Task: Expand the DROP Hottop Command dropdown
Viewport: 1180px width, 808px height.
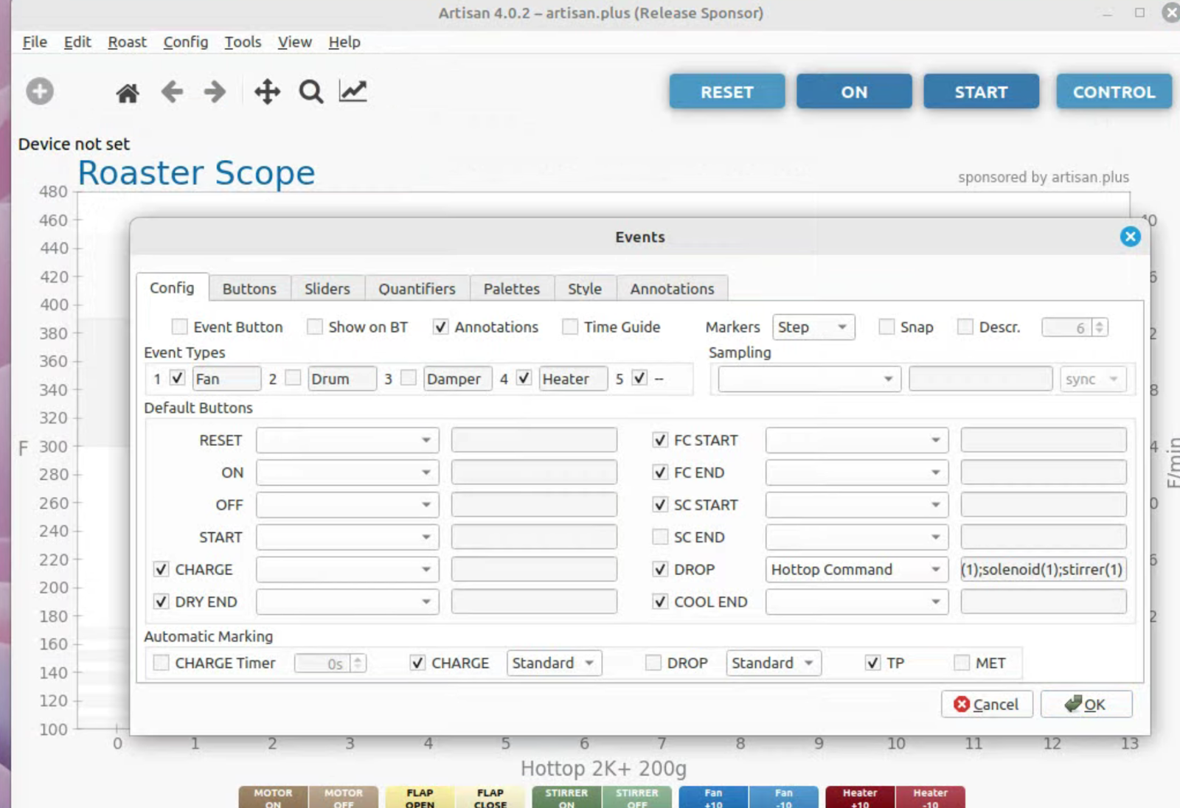Action: click(x=855, y=570)
